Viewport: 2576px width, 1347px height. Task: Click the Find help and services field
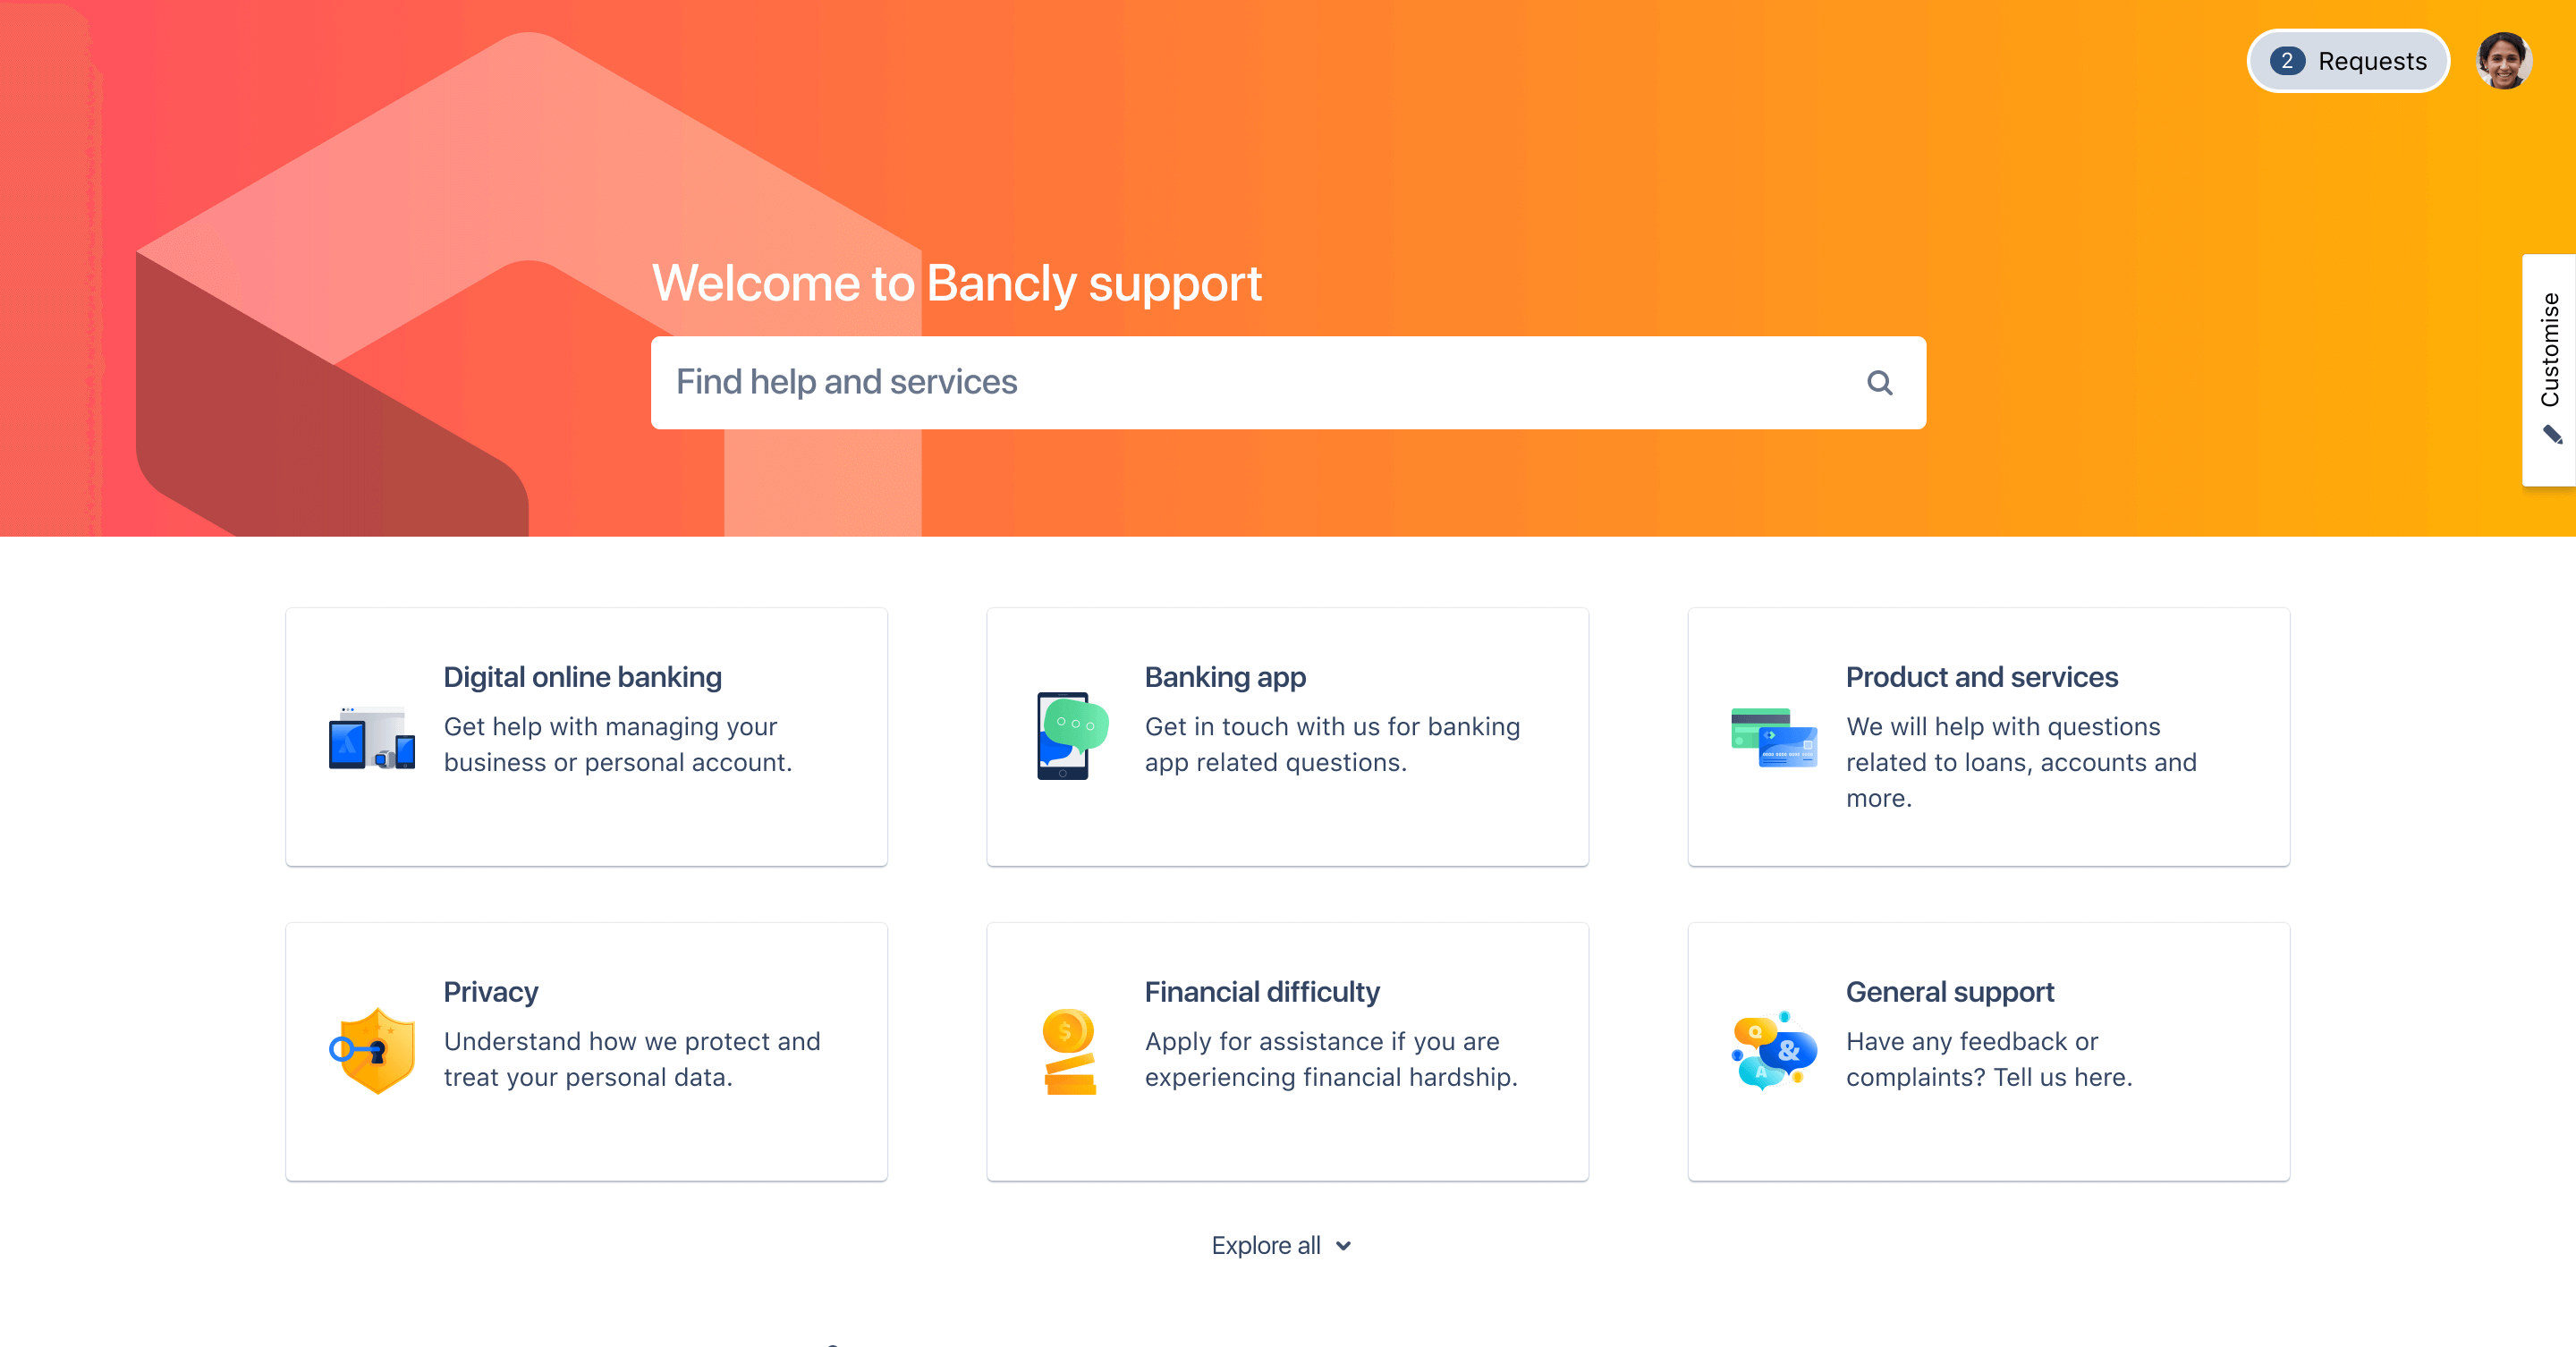point(1288,381)
